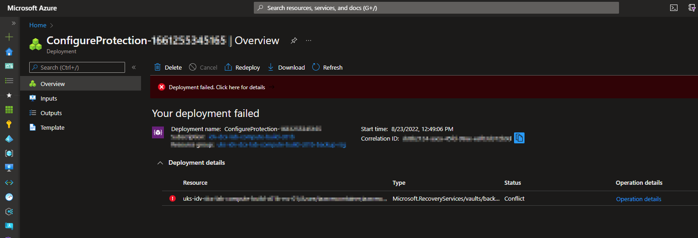Click the Start time value text

421,129
